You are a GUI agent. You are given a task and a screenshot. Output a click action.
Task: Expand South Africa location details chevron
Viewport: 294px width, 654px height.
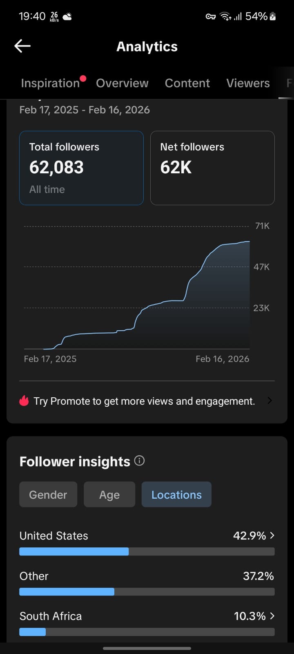pyautogui.click(x=272, y=616)
